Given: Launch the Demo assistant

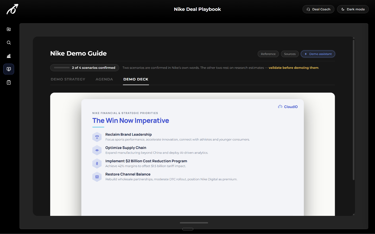Looking at the screenshot, I should (318, 54).
